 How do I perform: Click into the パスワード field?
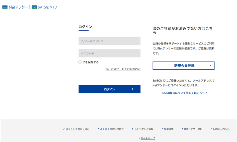tap(109, 53)
